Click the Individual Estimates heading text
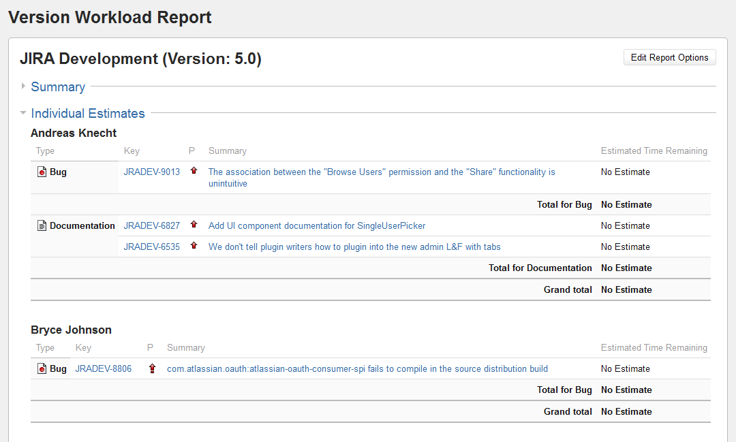 tap(88, 114)
